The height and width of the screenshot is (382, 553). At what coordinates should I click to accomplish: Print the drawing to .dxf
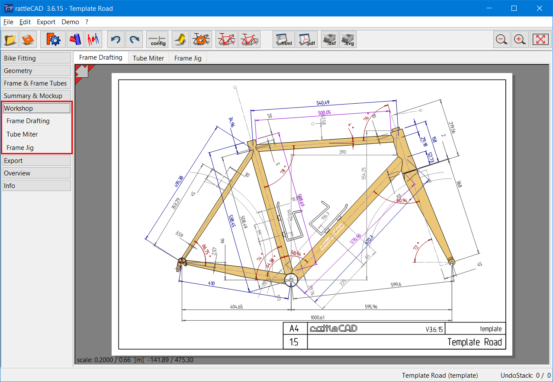(330, 39)
